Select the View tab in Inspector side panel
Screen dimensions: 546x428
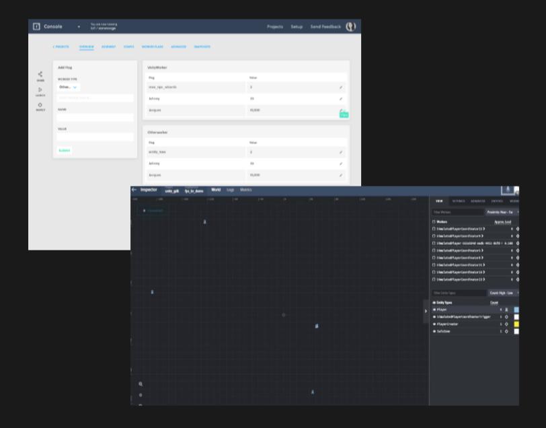440,201
